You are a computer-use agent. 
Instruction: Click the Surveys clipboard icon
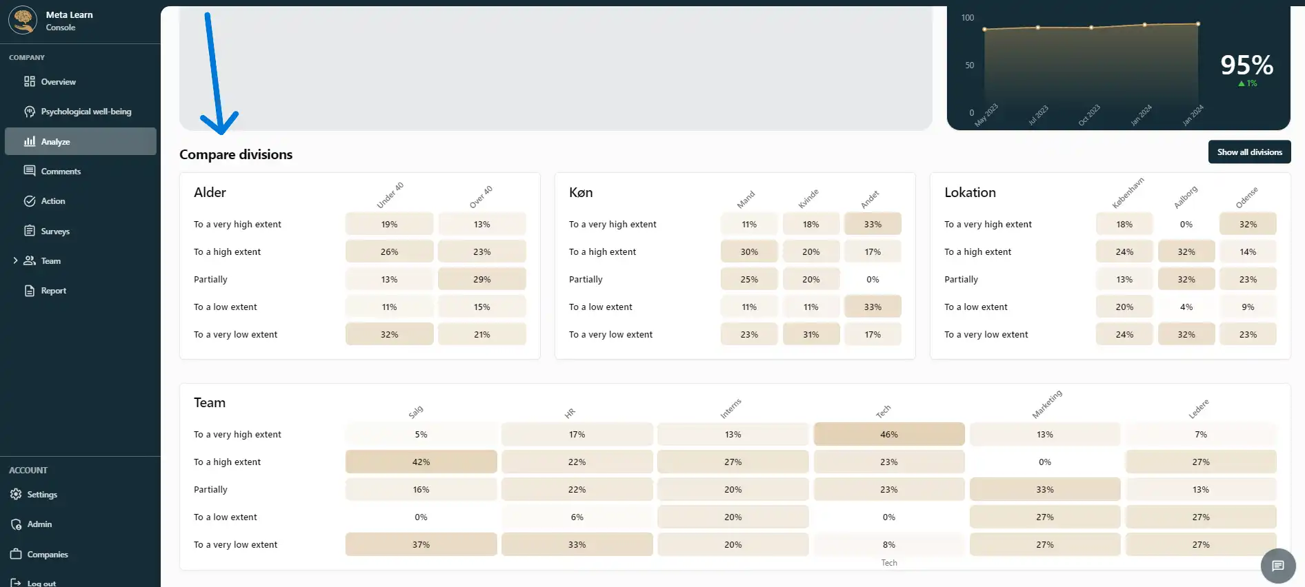[x=30, y=231]
